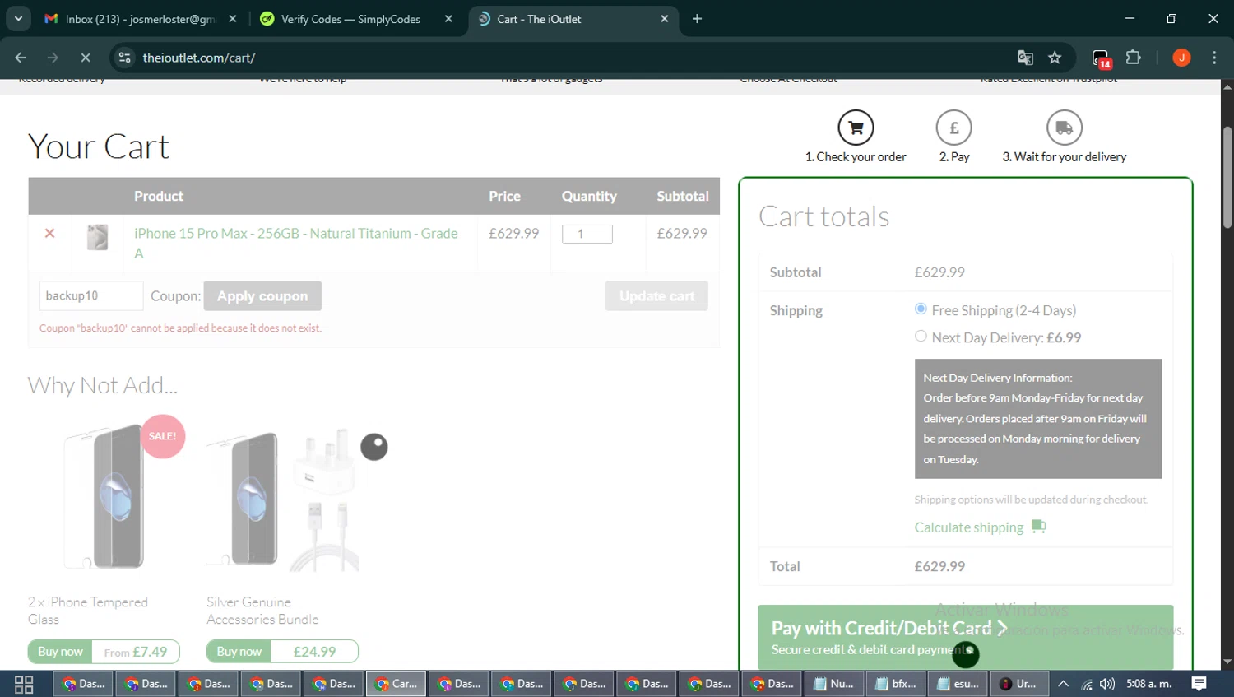Image resolution: width=1234 pixels, height=697 pixels.
Task: Open the clock showing 5:08 a. m.
Action: click(1148, 684)
